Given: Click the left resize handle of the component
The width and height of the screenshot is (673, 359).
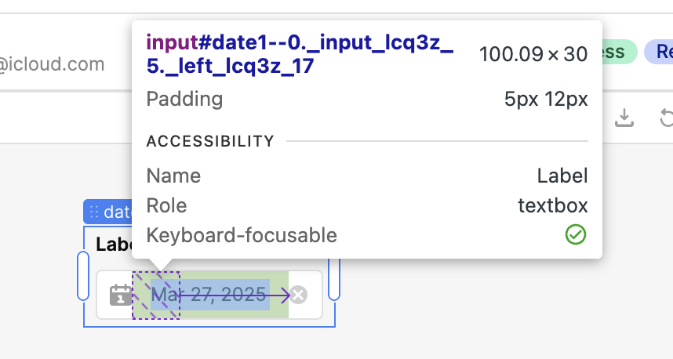Looking at the screenshot, I should point(83,276).
